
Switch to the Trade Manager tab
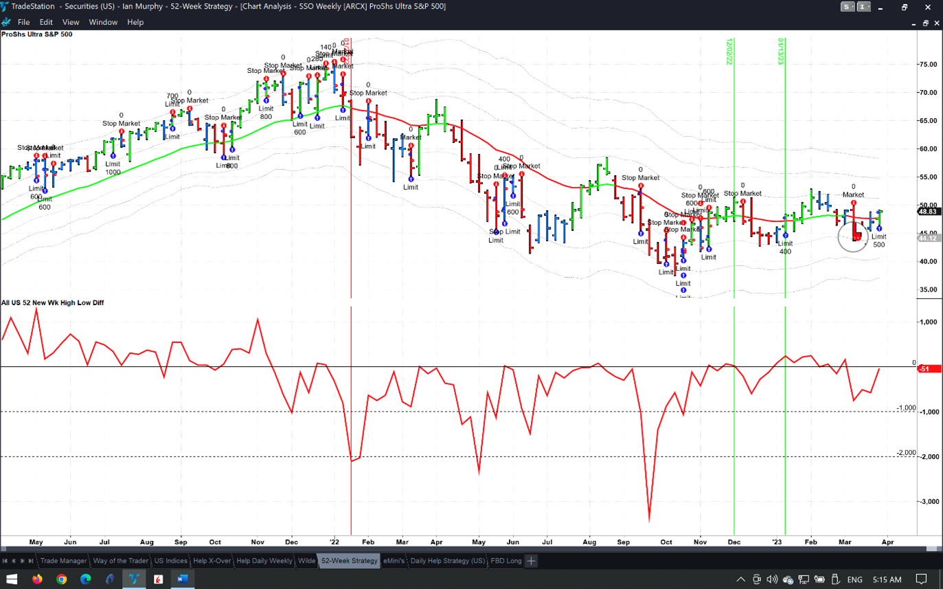pos(63,561)
